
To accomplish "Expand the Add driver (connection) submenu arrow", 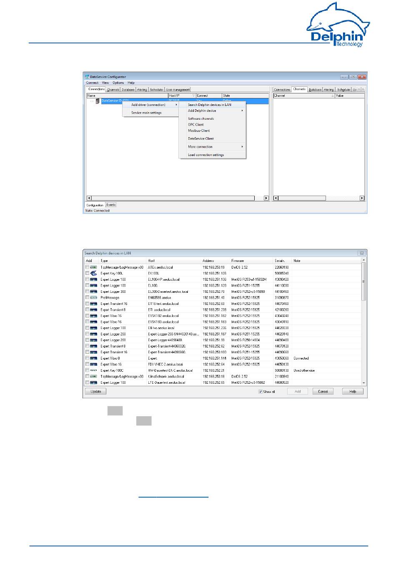I will point(176,105).
